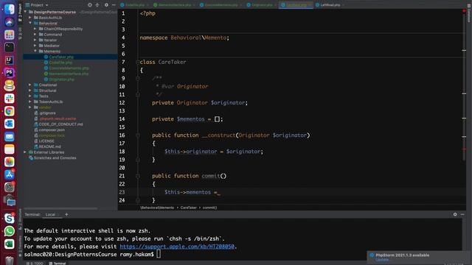Image resolution: width=472 pixels, height=265 pixels.
Task: Expand the BasicAuthLib folder
Action: coord(30,18)
